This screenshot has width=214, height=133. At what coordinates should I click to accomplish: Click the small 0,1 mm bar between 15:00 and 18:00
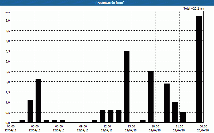pyautogui.click(x=143, y=121)
